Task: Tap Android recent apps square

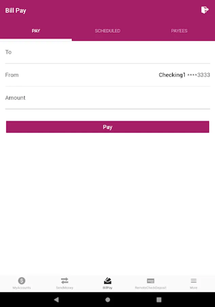Action: (x=159, y=299)
